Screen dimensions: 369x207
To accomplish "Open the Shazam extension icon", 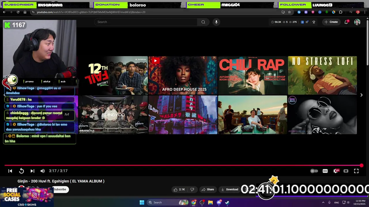I will pos(299,12).
